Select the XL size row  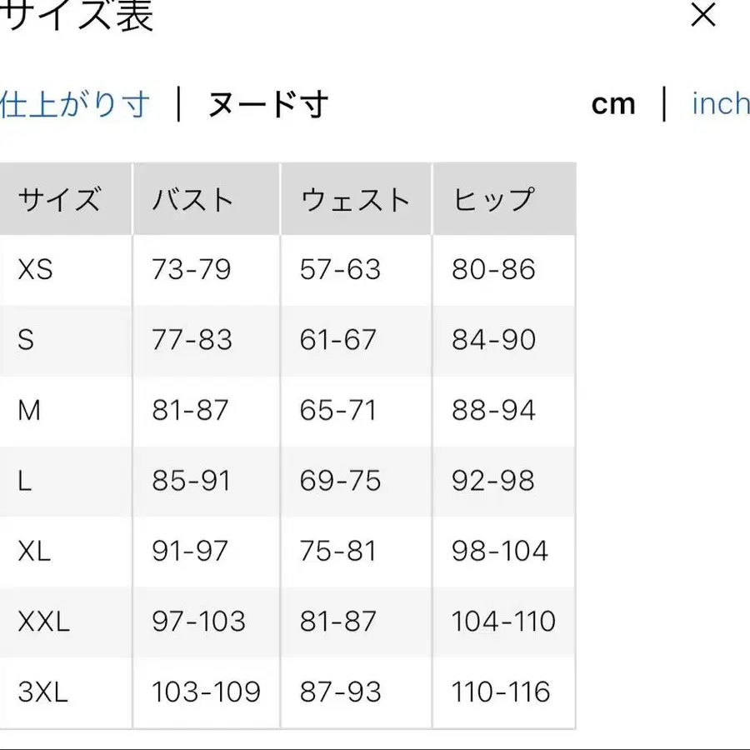[x=33, y=551]
